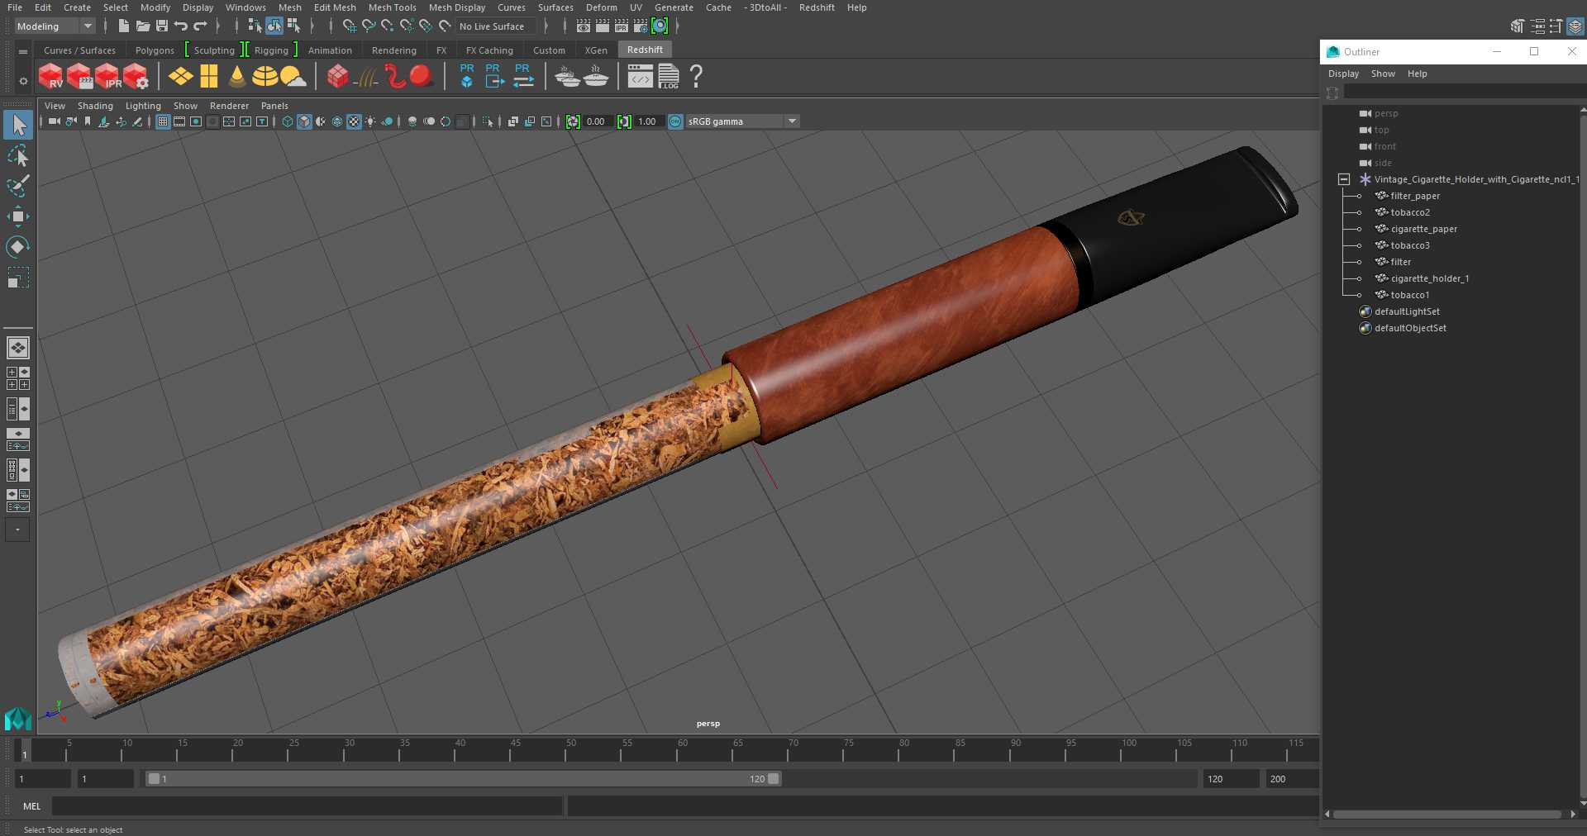Select defaultLightSet in the Outliner
This screenshot has height=836, width=1587.
click(1407, 311)
